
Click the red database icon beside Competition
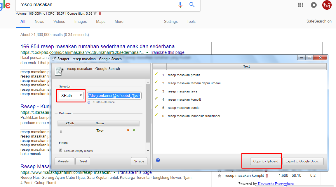pyautogui.click(x=100, y=13)
